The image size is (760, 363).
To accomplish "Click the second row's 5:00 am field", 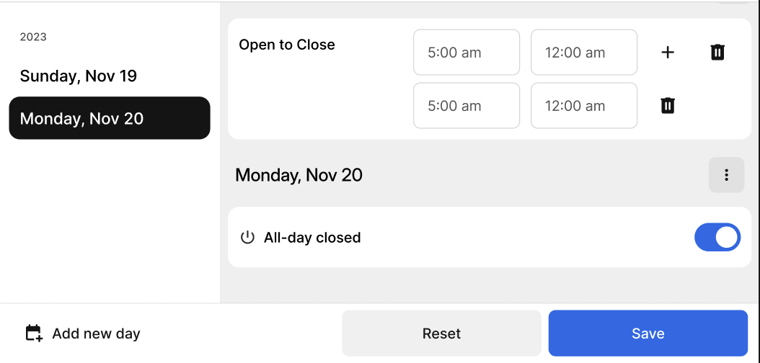I will (x=466, y=106).
